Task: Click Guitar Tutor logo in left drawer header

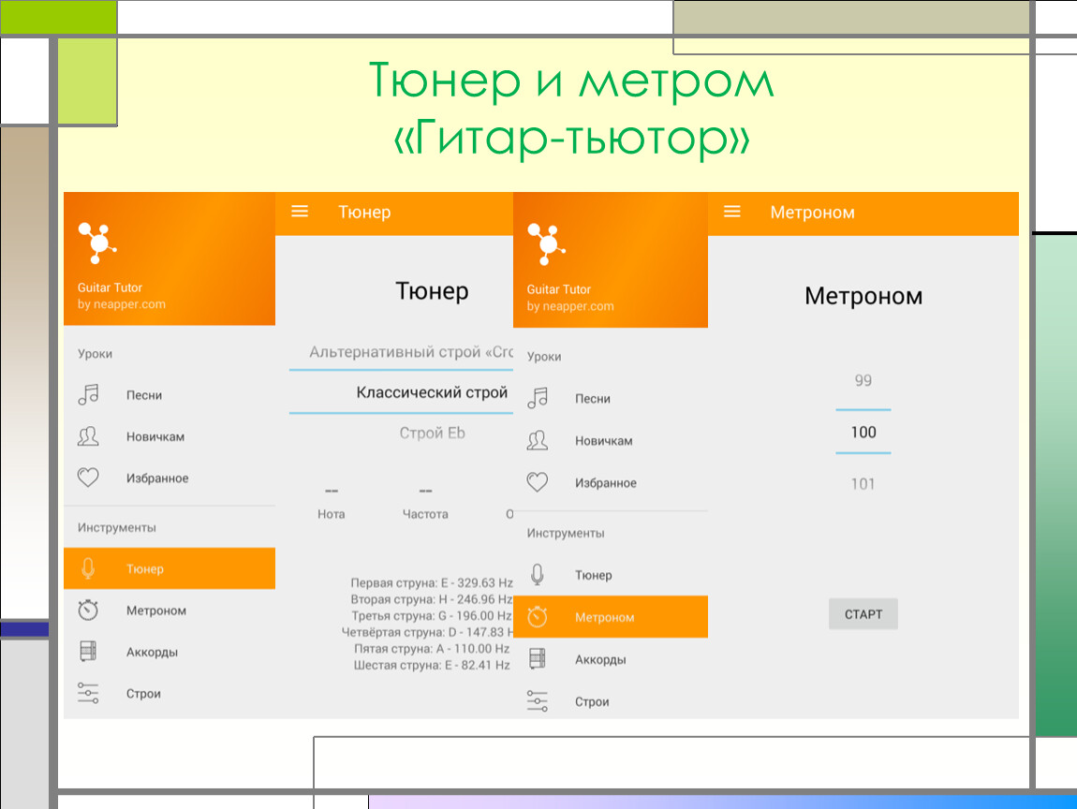Action: coord(96,243)
